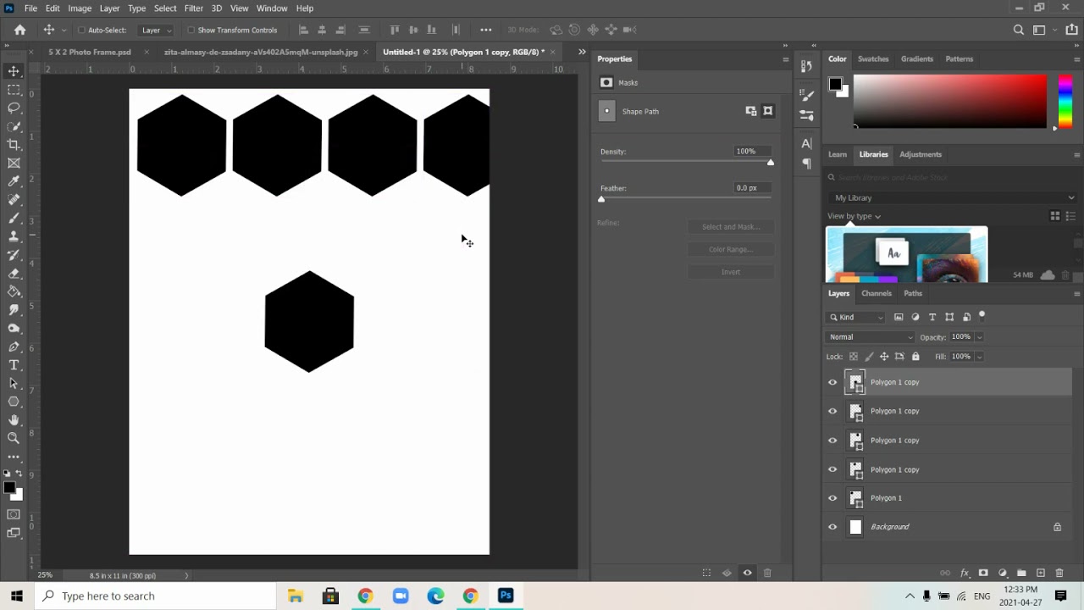Open the View by type dropdown
The height and width of the screenshot is (610, 1084).
point(854,216)
